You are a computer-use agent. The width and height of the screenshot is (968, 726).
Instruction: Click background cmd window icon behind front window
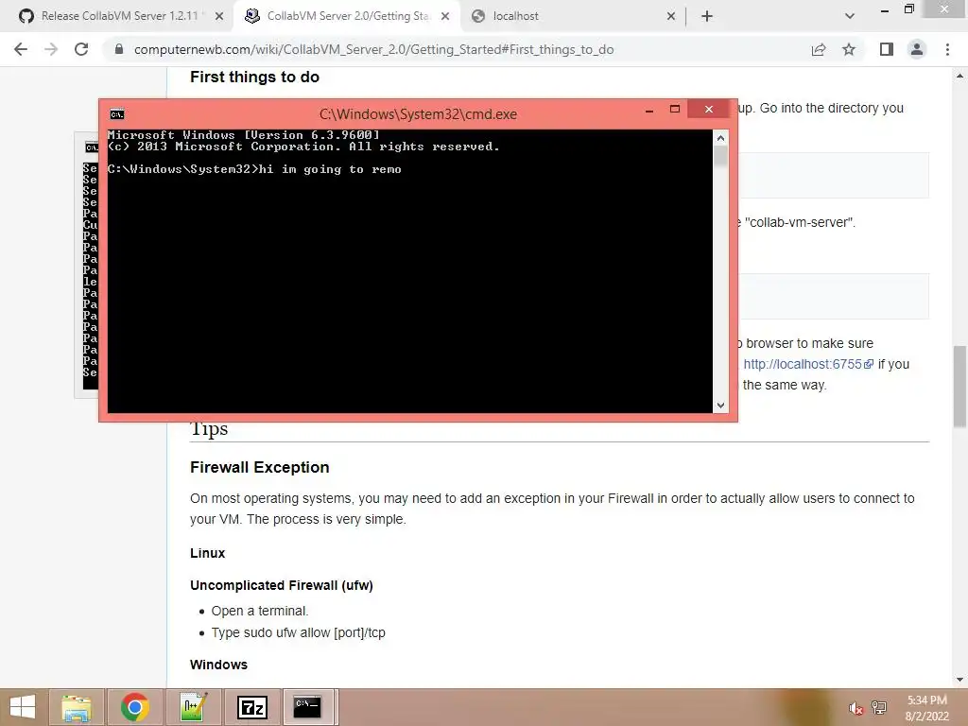pos(91,147)
